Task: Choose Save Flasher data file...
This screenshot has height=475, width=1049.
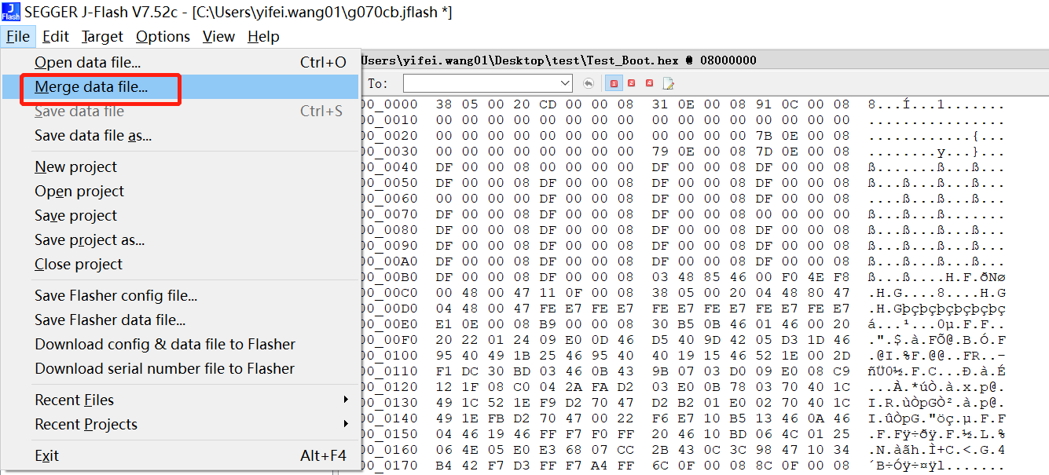Action: tap(181, 320)
